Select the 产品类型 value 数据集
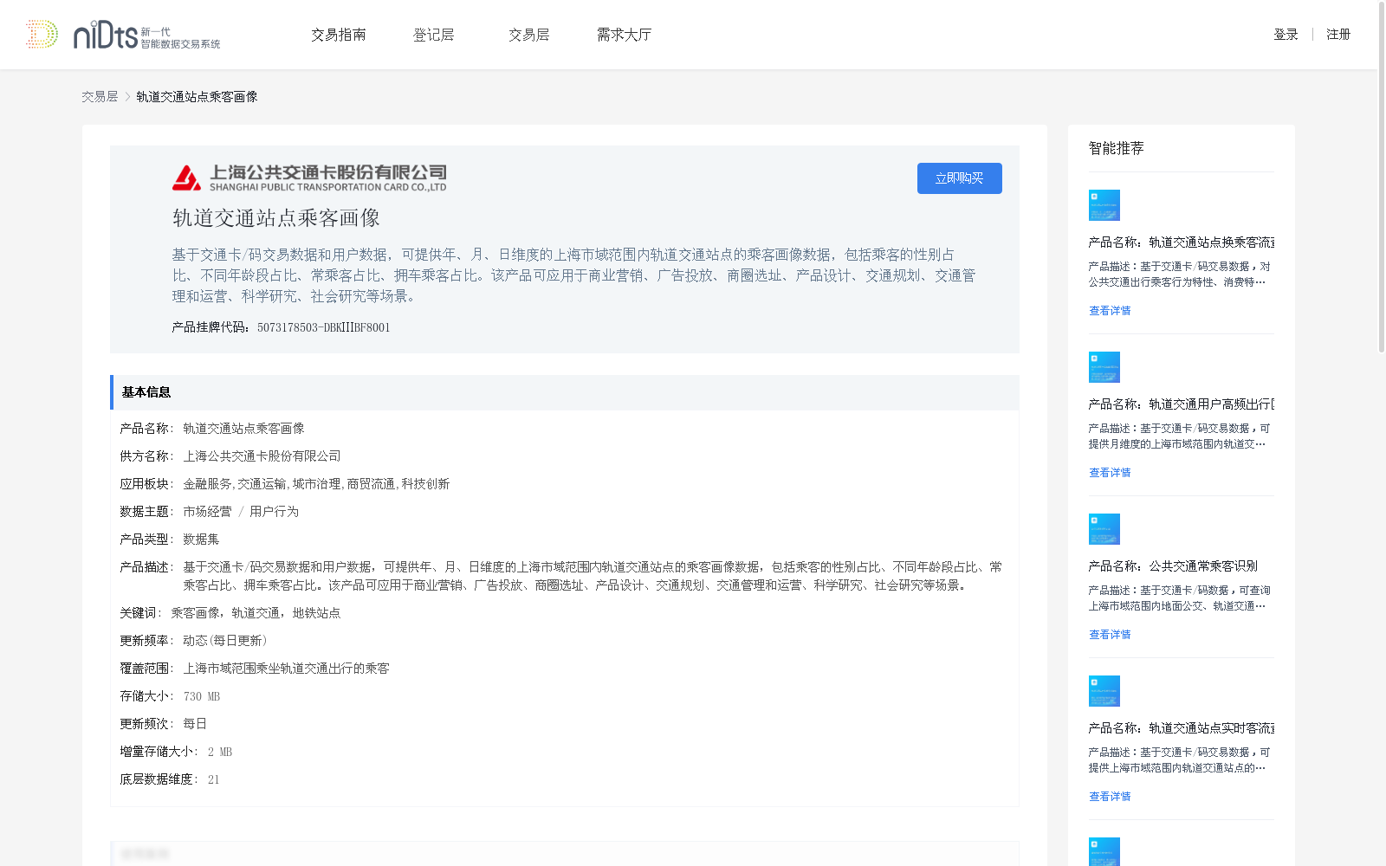Image resolution: width=1386 pixels, height=866 pixels. [201, 540]
